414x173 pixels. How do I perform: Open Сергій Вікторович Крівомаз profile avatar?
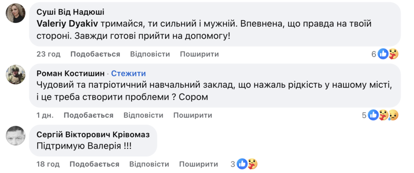(x=16, y=136)
